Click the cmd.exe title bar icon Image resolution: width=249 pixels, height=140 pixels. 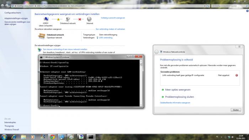(41, 57)
